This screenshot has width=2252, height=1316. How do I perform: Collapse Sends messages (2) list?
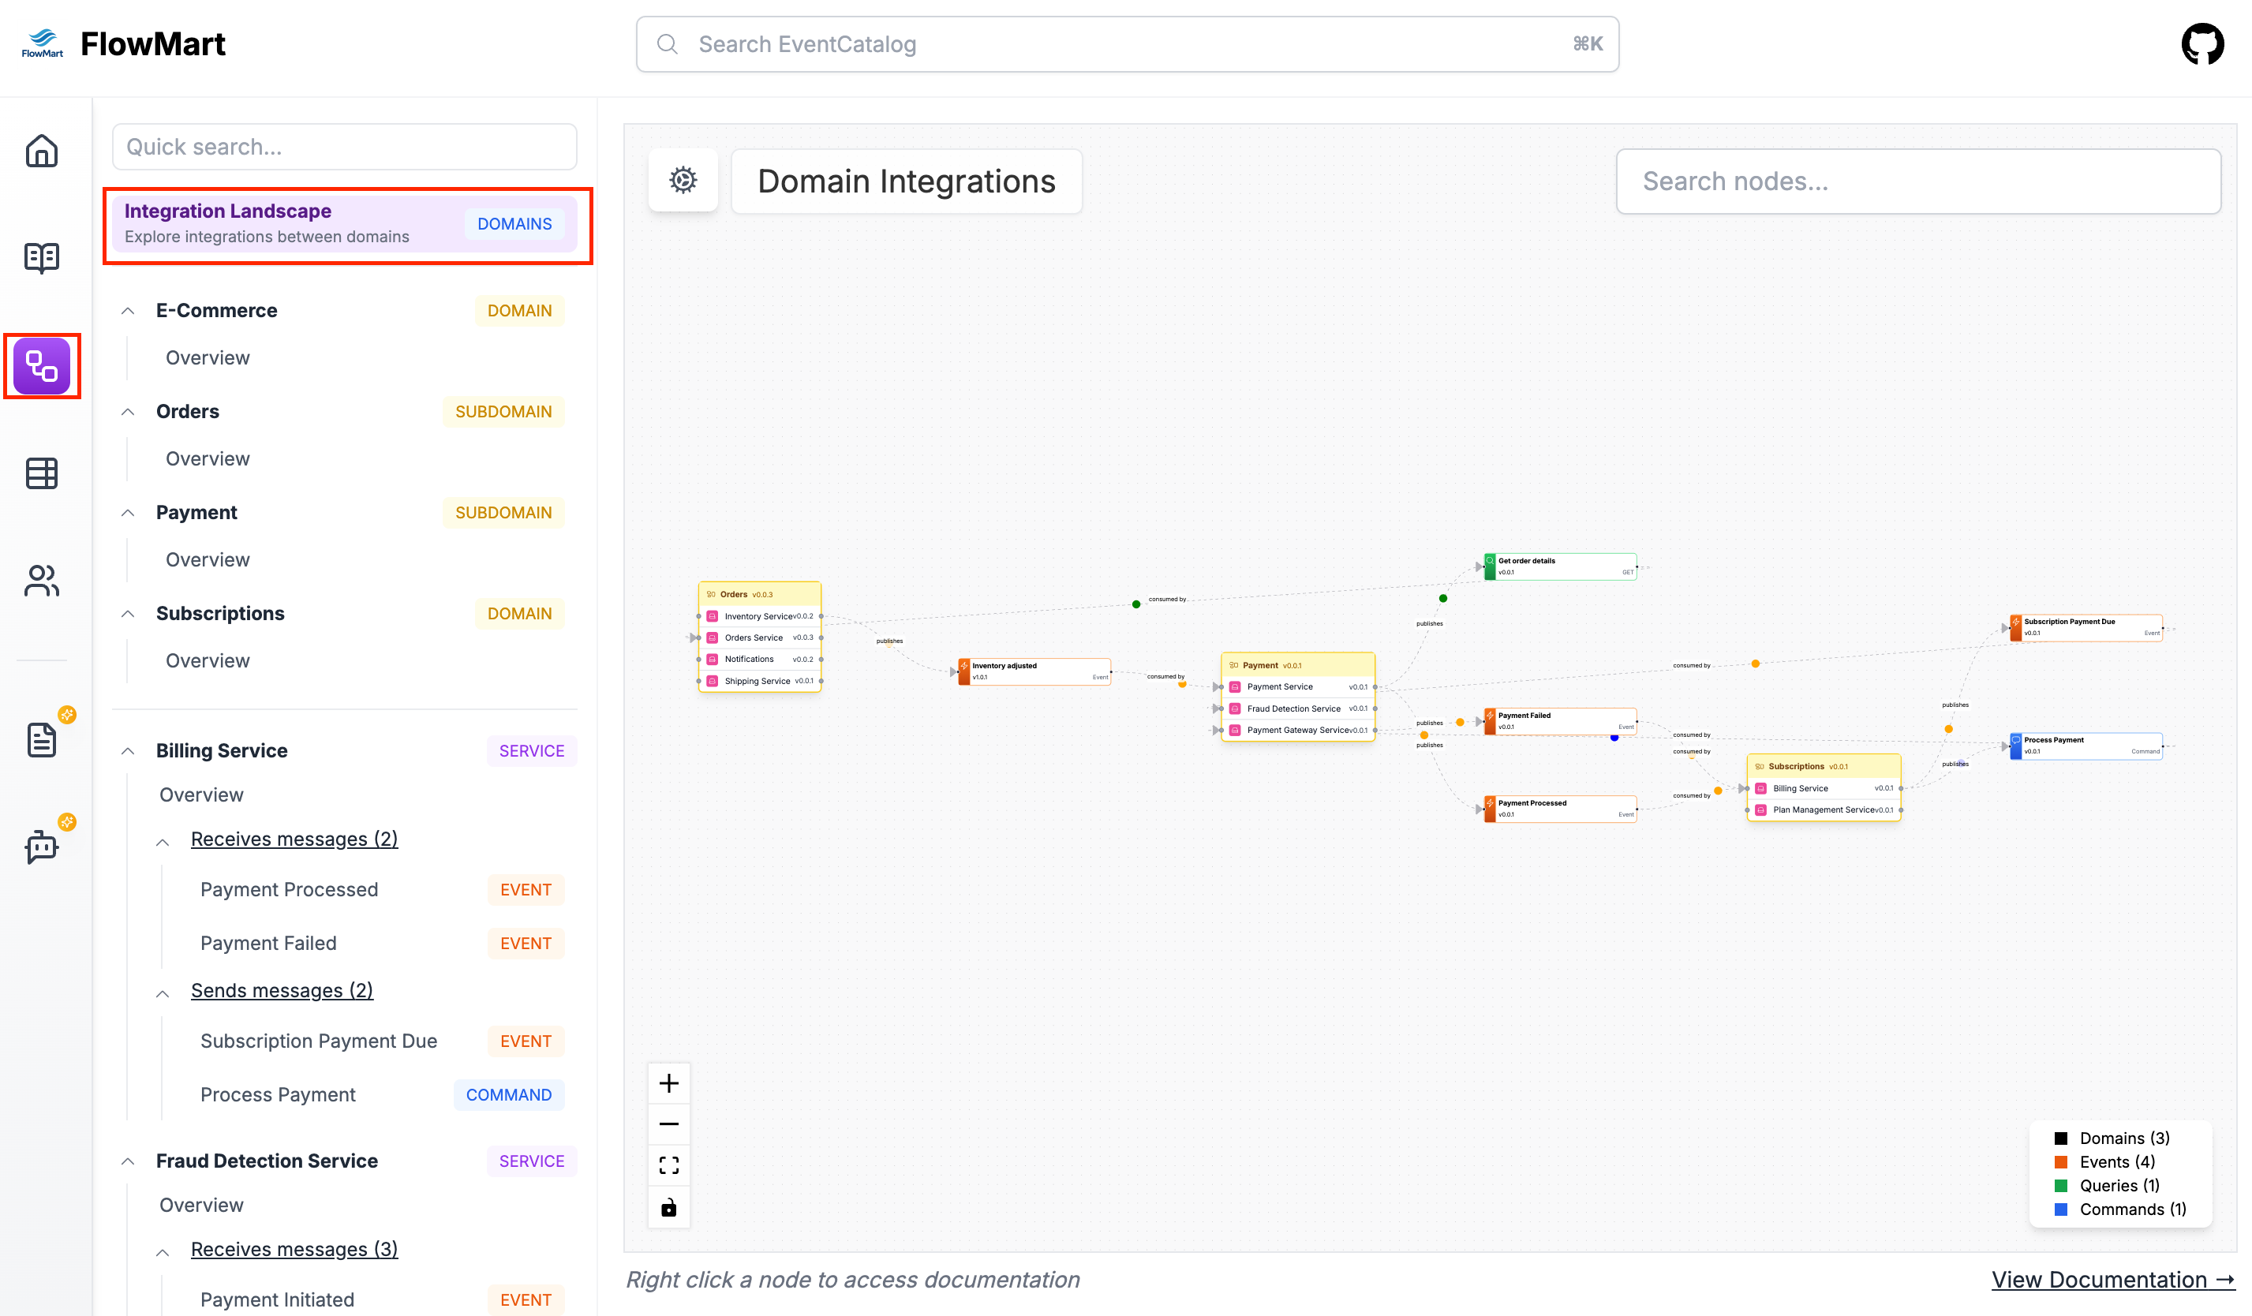[163, 992]
